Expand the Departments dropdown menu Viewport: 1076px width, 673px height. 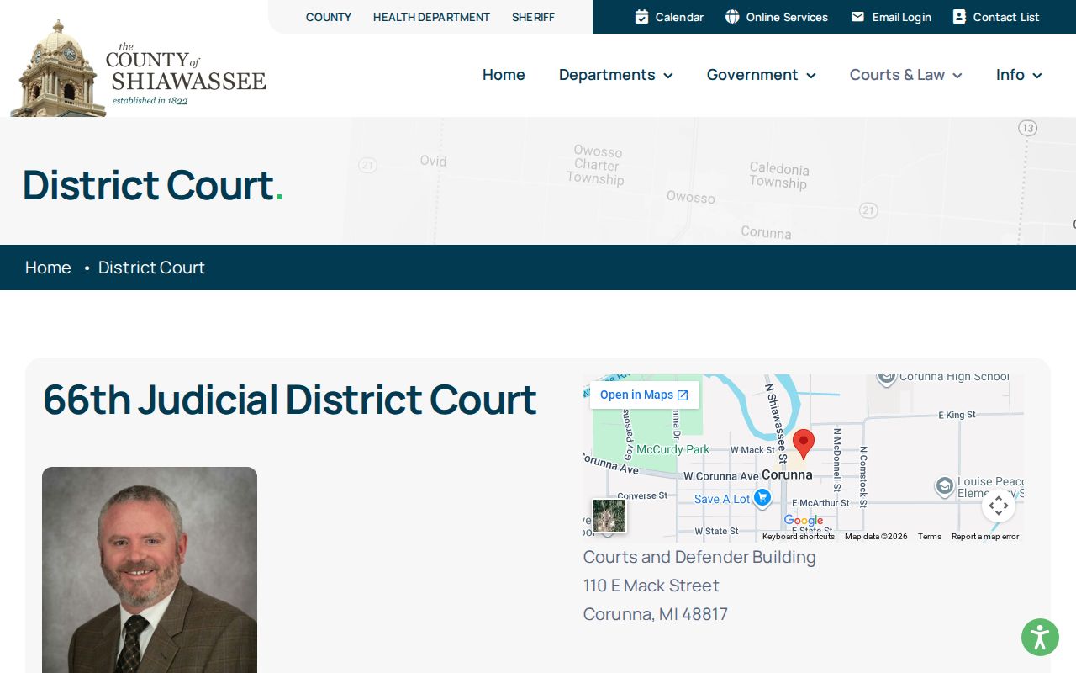pyautogui.click(x=615, y=75)
